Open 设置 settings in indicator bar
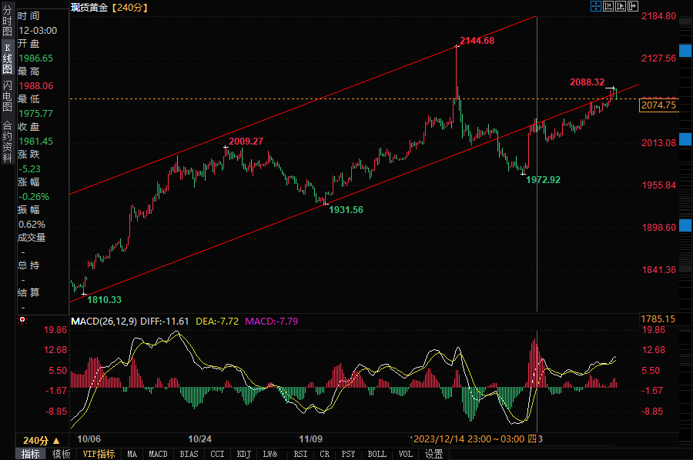Viewport: 693px width, 460px height. click(434, 454)
